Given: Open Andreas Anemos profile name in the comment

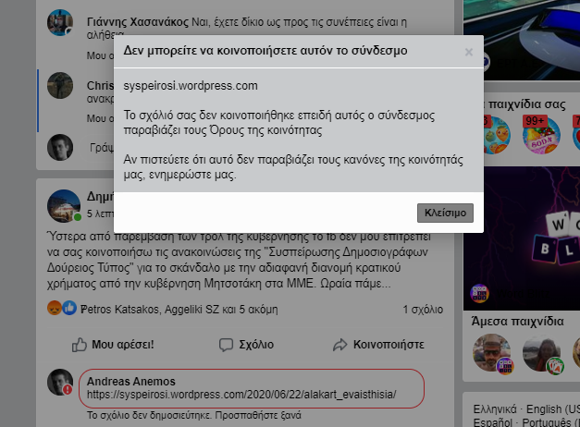Looking at the screenshot, I should tap(131, 381).
